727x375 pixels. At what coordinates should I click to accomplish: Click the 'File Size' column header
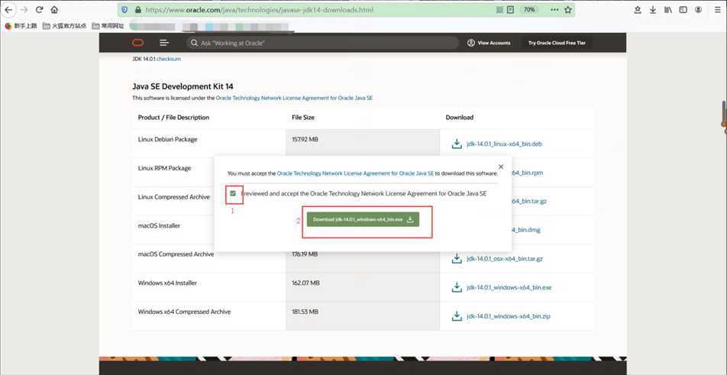click(x=302, y=118)
